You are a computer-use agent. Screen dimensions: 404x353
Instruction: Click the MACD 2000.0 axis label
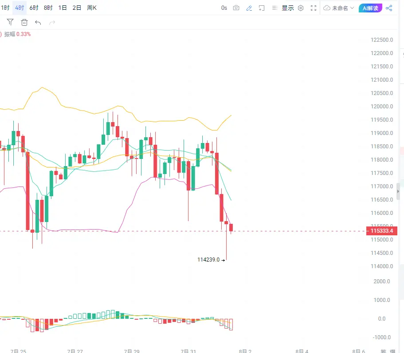pos(381,281)
